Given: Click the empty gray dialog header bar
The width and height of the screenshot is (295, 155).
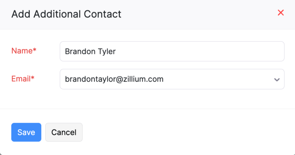Looking at the screenshot, I should click(x=198, y=14).
